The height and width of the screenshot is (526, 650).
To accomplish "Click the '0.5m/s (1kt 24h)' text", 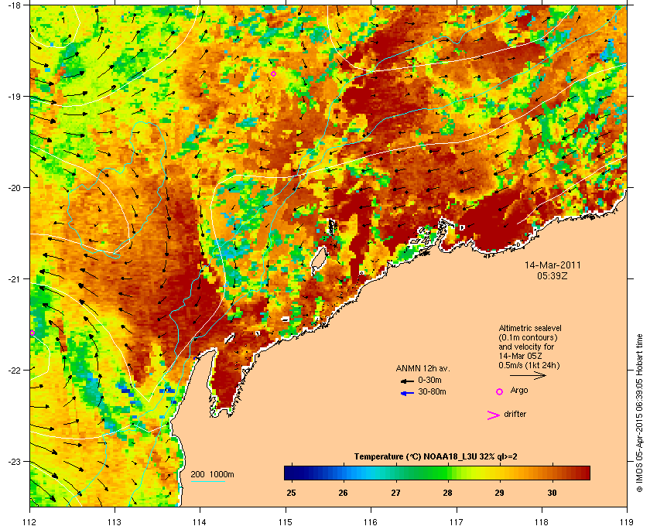I will tap(529, 365).
